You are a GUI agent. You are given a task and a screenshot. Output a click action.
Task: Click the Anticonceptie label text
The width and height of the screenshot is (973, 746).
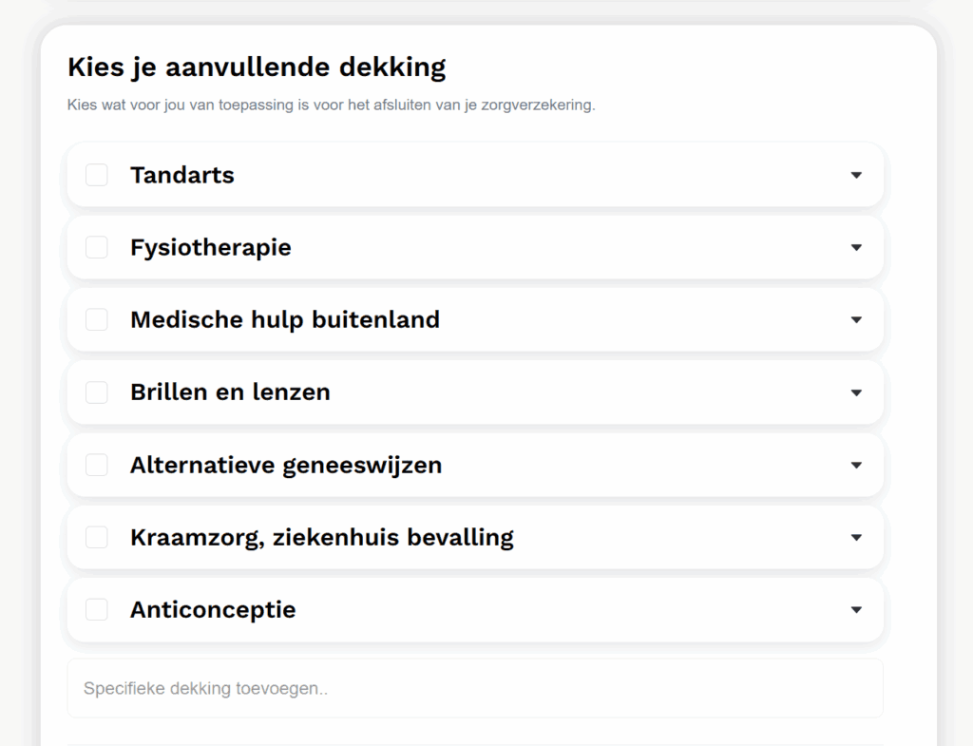[x=213, y=609]
